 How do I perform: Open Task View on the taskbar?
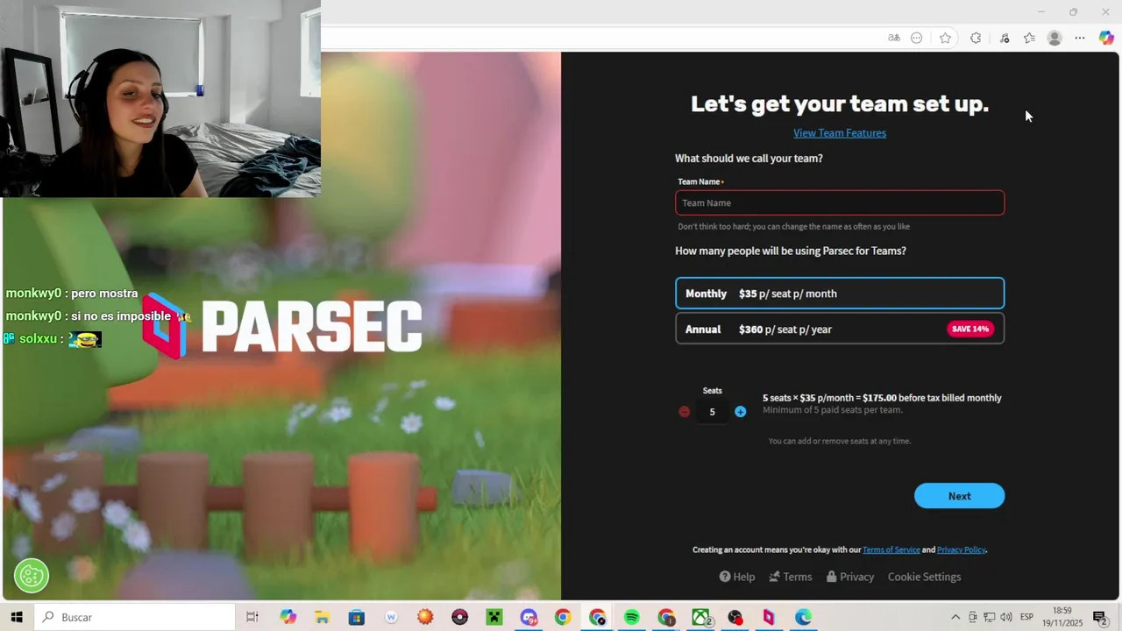tap(252, 618)
